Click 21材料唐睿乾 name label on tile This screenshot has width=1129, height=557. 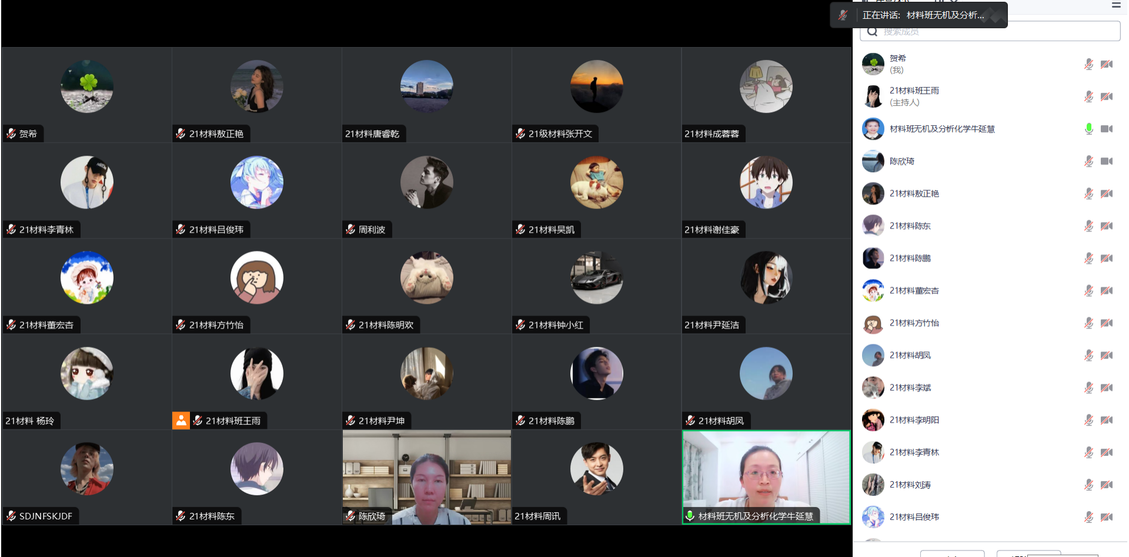tap(372, 134)
